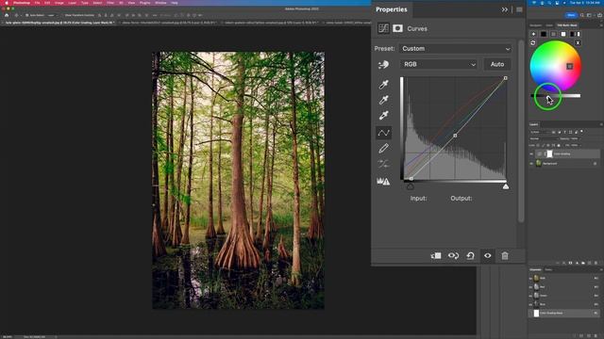Viewport: 604px width, 339px height.
Task: View previous state of the adjustment
Action: click(x=453, y=256)
